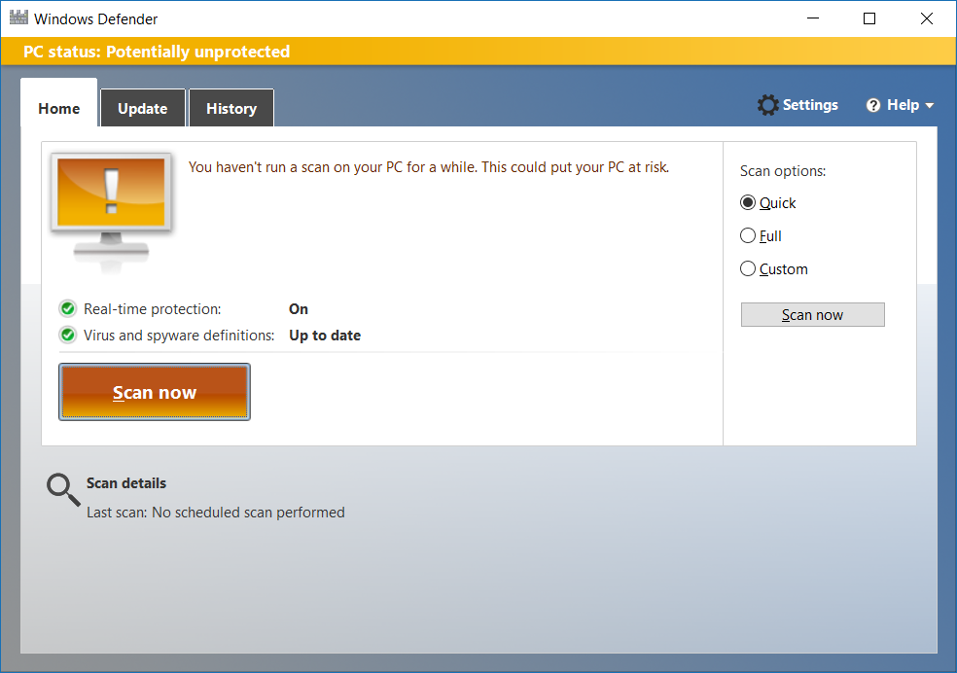Expand the Help dropdown arrow
Screen dimensions: 957x673
point(930,106)
